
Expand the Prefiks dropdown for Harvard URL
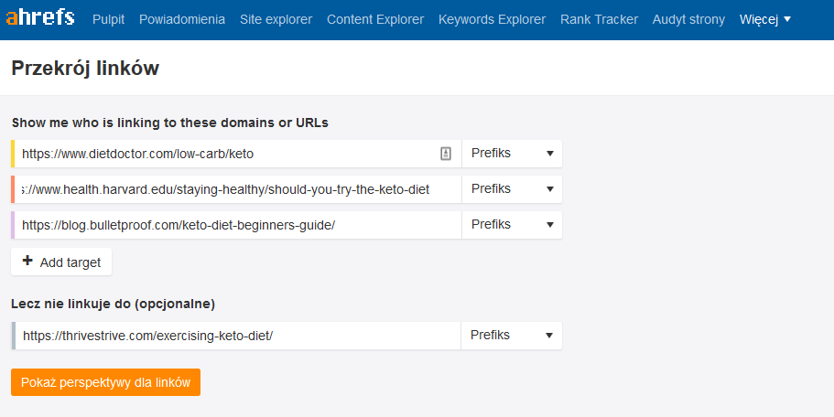(512, 189)
